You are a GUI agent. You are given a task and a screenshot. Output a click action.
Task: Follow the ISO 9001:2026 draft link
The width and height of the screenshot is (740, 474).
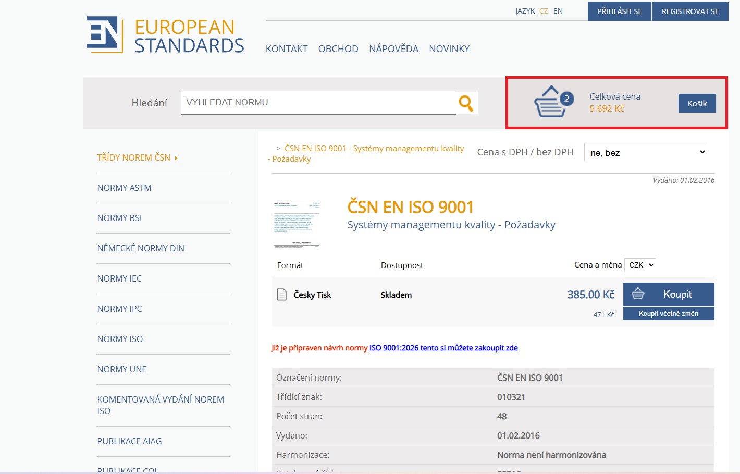(x=443, y=348)
